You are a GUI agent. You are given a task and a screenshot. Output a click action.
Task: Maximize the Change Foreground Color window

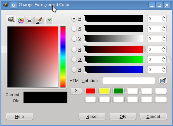pyautogui.click(x=159, y=5)
